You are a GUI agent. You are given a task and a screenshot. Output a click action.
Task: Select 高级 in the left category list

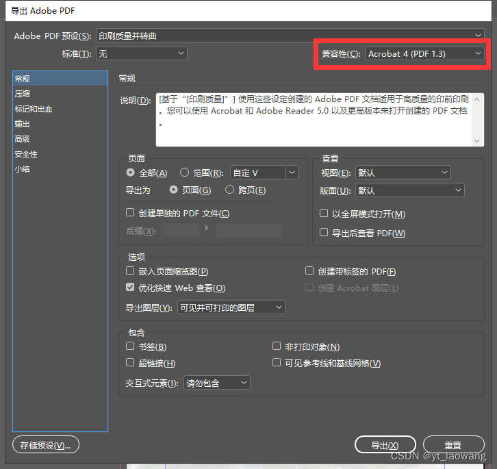[60, 139]
